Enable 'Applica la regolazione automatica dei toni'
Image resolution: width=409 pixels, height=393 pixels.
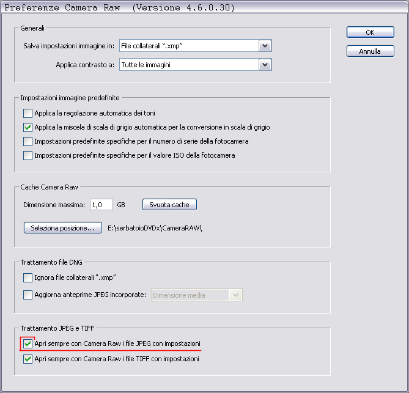28,113
